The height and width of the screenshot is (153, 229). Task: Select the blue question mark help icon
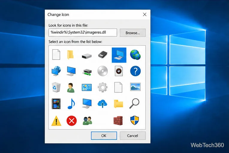[x=135, y=71]
